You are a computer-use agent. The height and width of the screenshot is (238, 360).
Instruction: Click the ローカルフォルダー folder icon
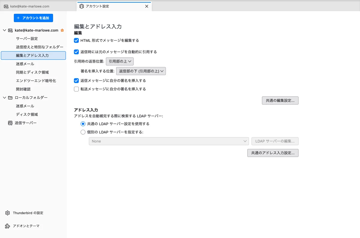click(10, 98)
